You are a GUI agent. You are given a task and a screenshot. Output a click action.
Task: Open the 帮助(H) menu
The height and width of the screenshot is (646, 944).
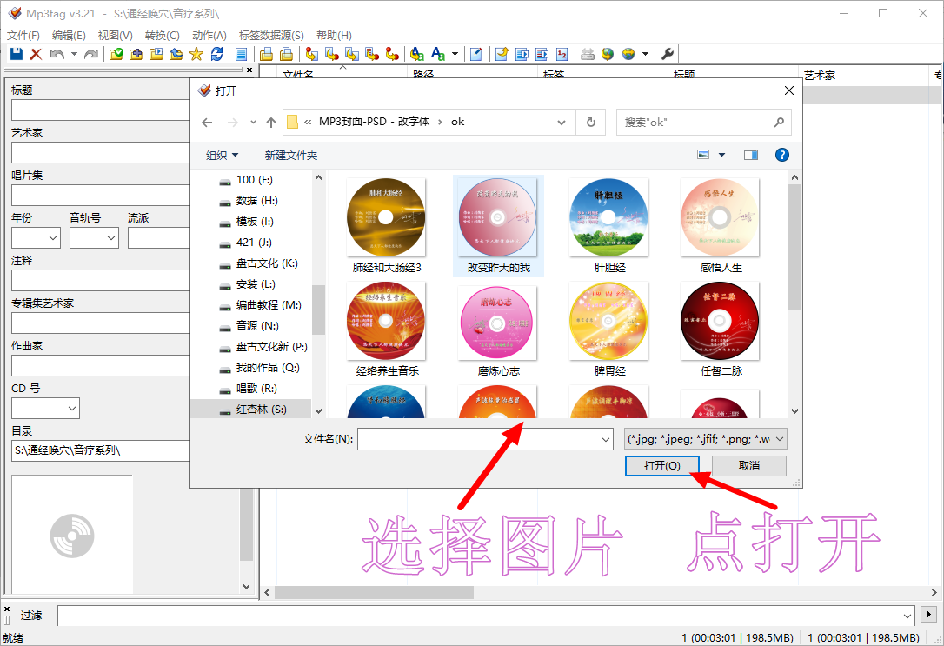point(334,36)
